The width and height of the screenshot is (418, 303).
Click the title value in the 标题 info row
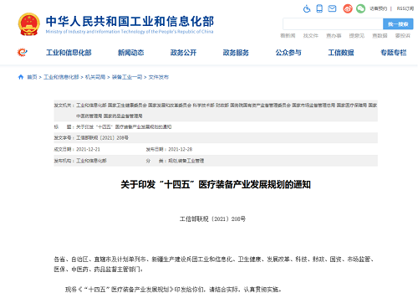pos(124,127)
